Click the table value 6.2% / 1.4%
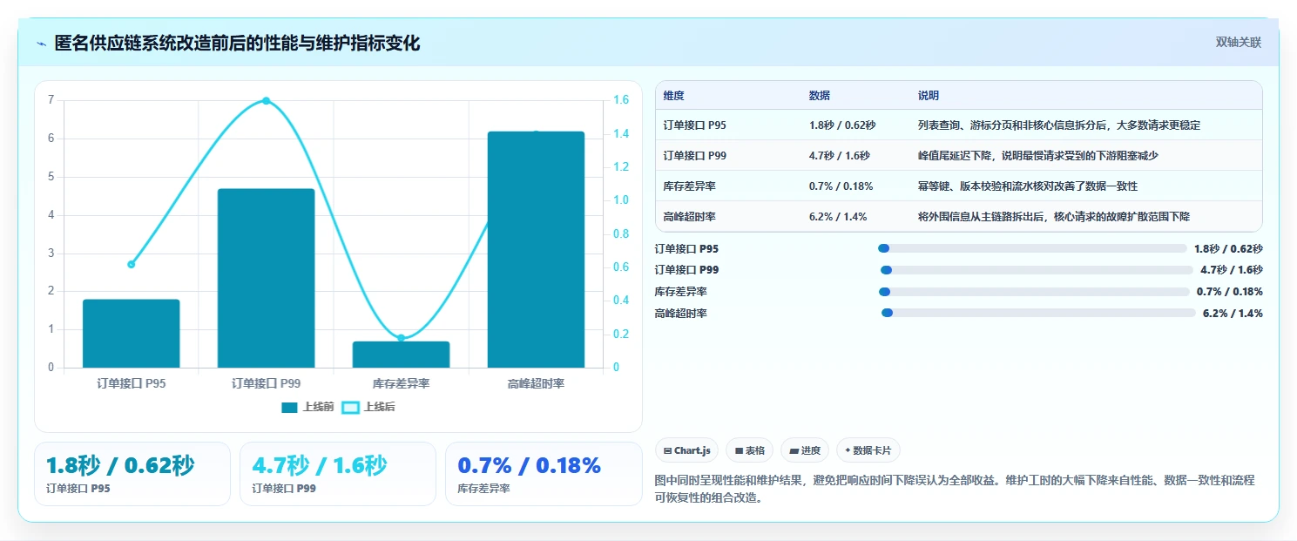This screenshot has width=1297, height=541. (837, 217)
